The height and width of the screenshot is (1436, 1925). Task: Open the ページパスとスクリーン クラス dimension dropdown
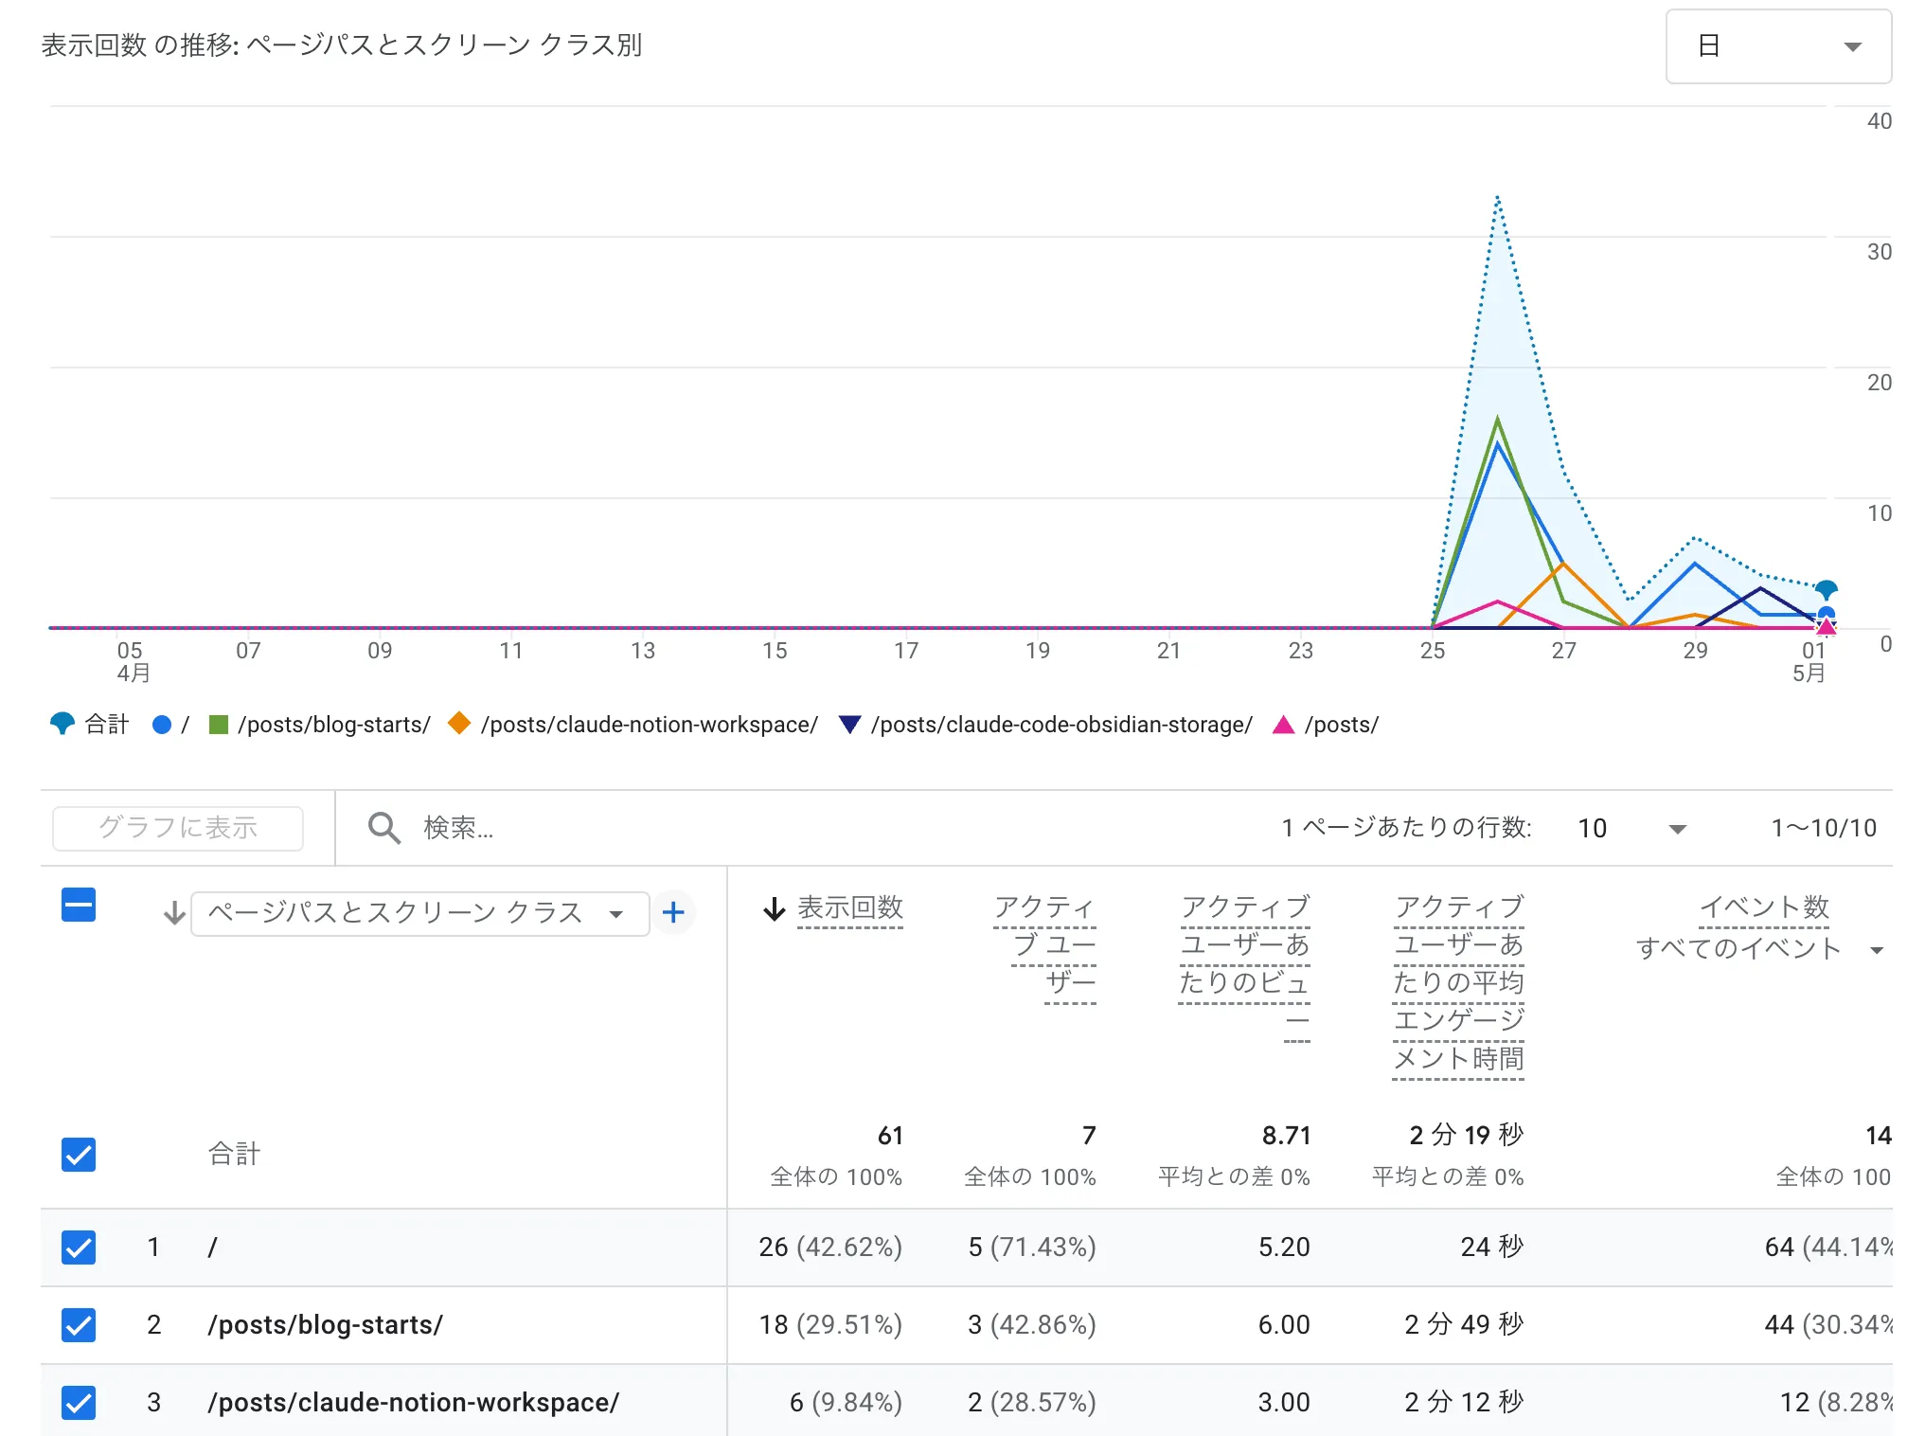coord(419,913)
